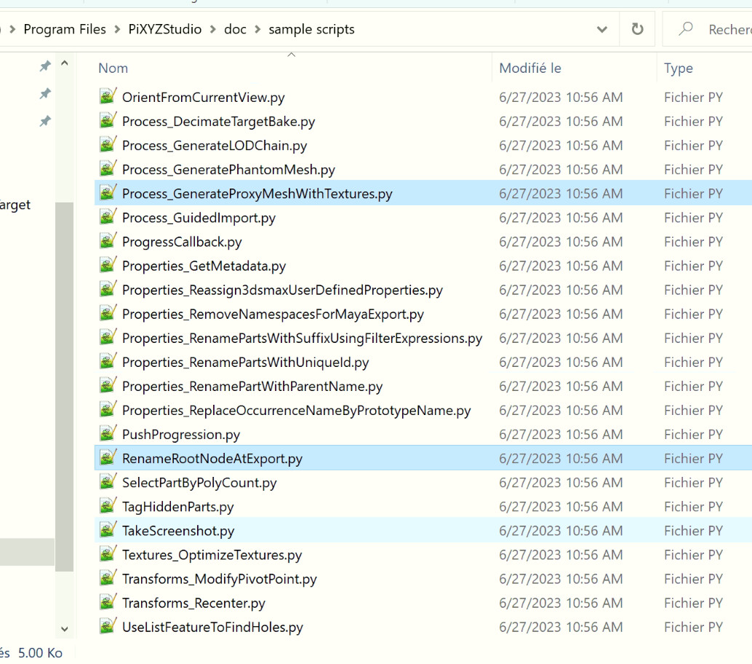Open the Program Files breadcrumb link

(65, 29)
